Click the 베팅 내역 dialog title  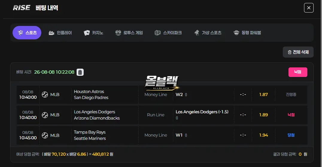tap(47, 8)
